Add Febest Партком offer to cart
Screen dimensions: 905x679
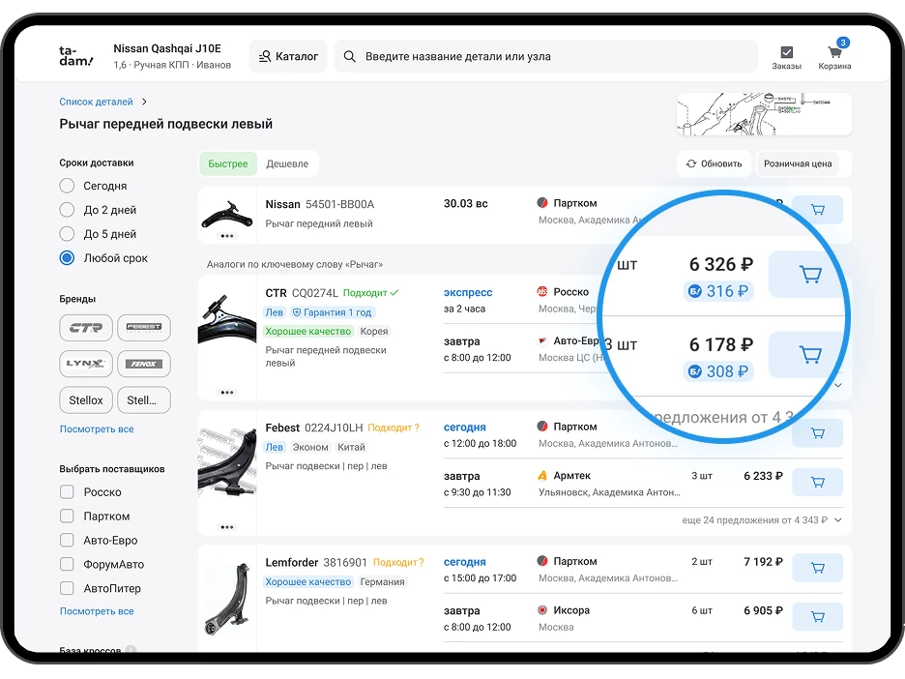(x=817, y=433)
